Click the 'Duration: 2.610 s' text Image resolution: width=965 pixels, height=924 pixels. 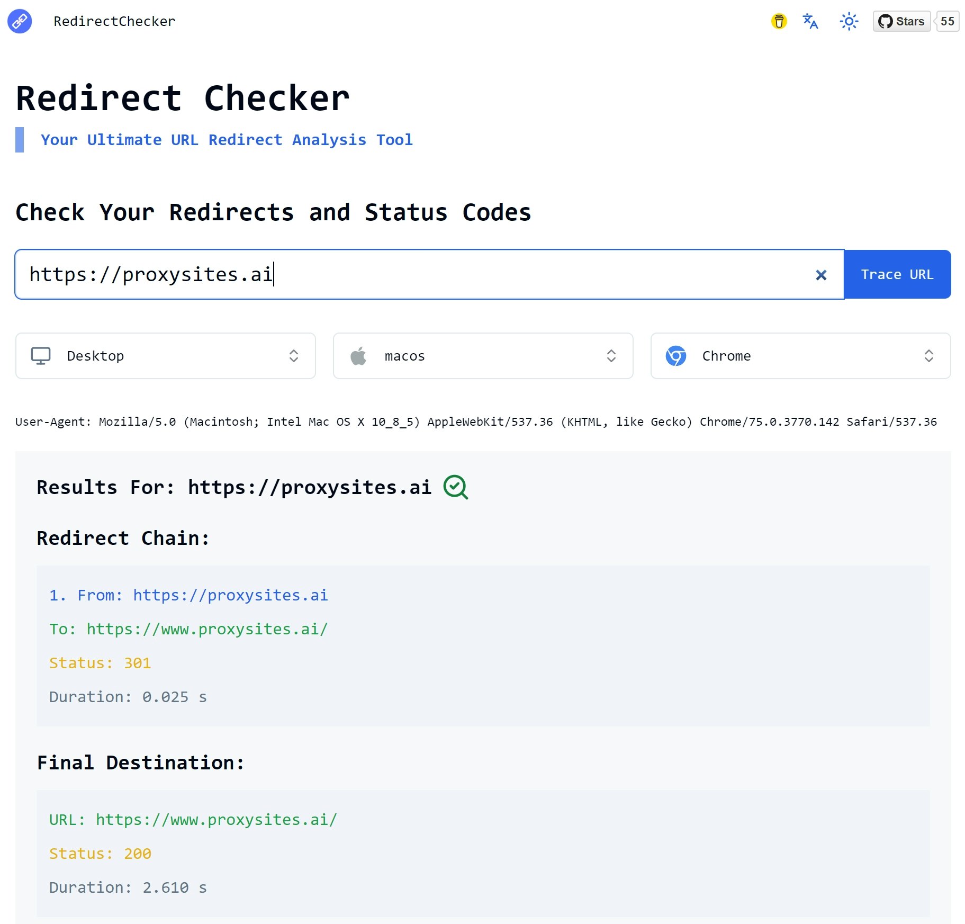[x=128, y=887]
